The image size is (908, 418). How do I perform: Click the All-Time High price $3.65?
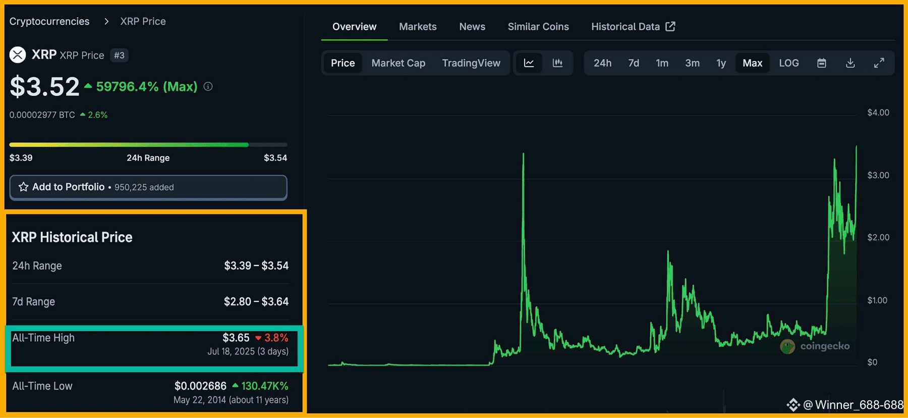pos(236,338)
